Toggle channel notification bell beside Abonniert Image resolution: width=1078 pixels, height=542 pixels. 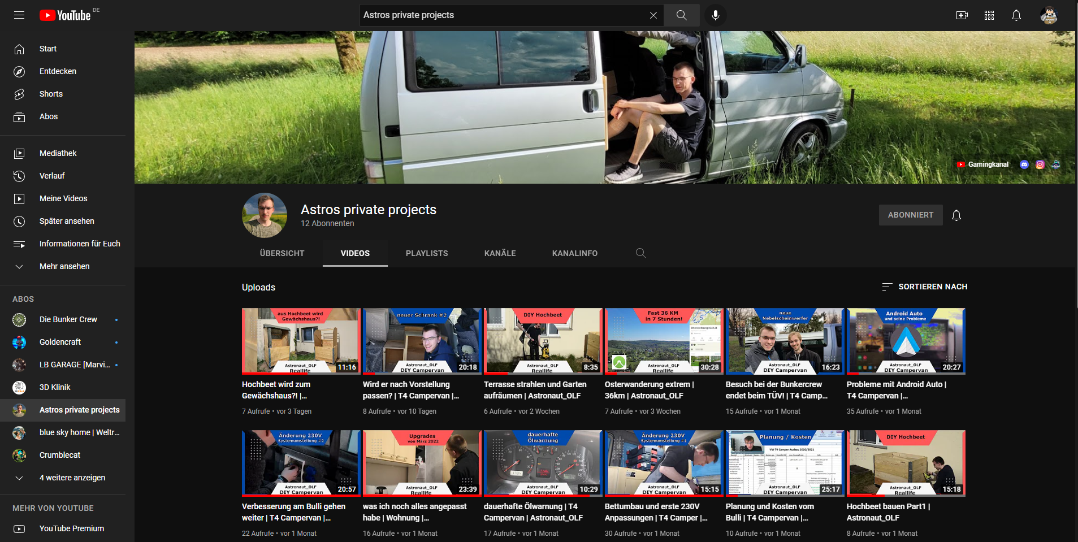(956, 215)
